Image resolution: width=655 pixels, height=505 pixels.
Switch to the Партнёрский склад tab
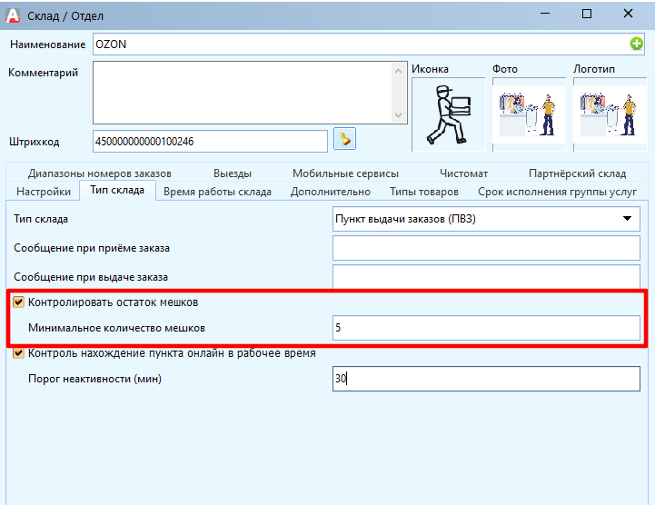pyautogui.click(x=577, y=173)
